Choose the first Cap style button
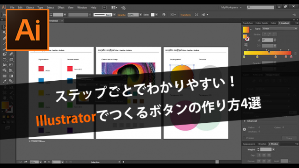This screenshot has height=168, width=299. pos(259,155)
